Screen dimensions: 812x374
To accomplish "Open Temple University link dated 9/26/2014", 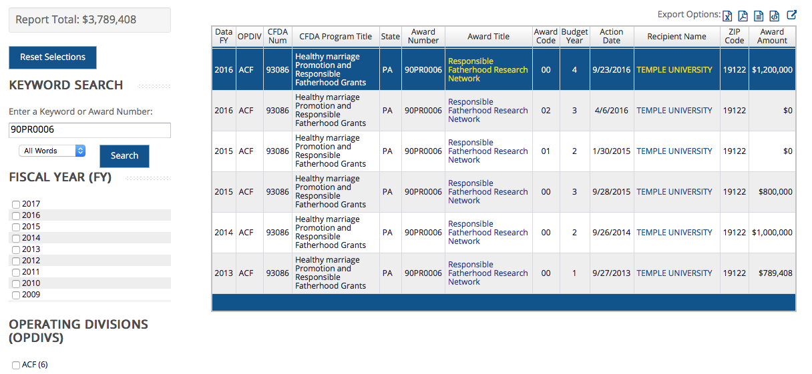I will (x=674, y=233).
